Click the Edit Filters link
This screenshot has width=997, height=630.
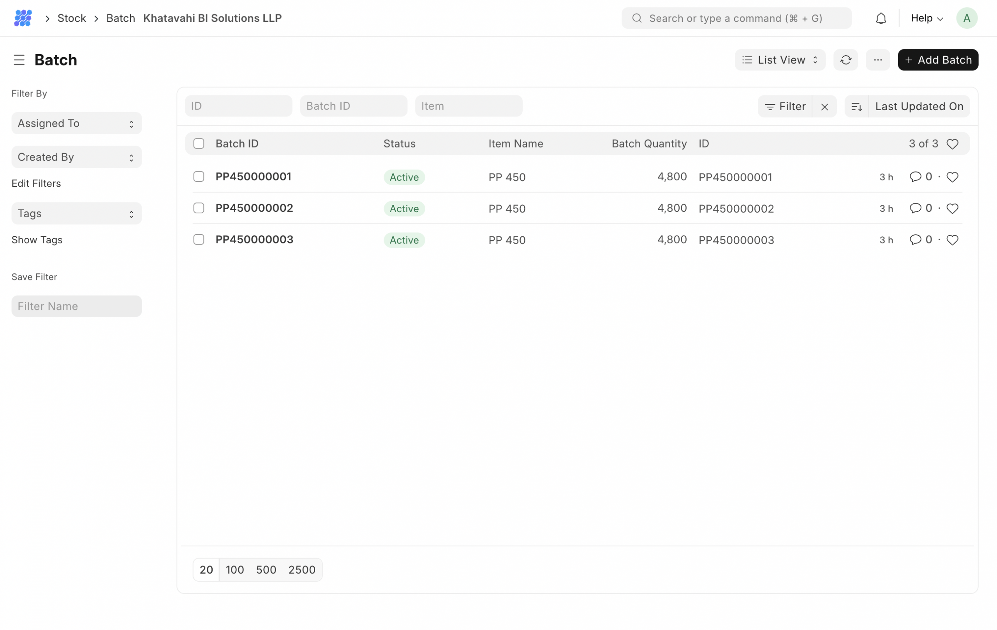[x=36, y=183]
